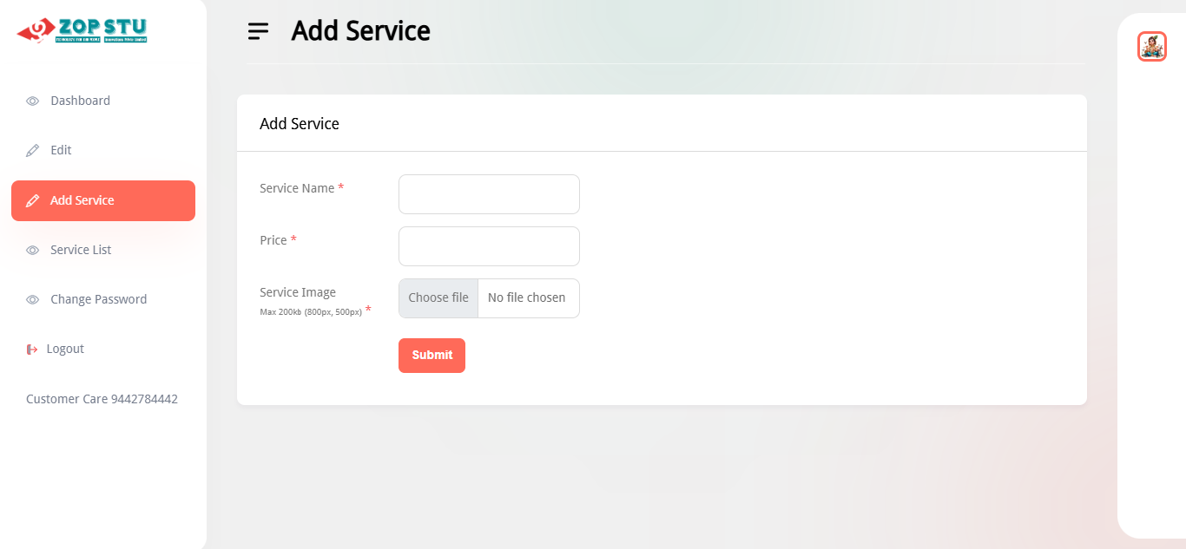
Task: Click the pencil icon next to Edit
Action: pos(33,151)
